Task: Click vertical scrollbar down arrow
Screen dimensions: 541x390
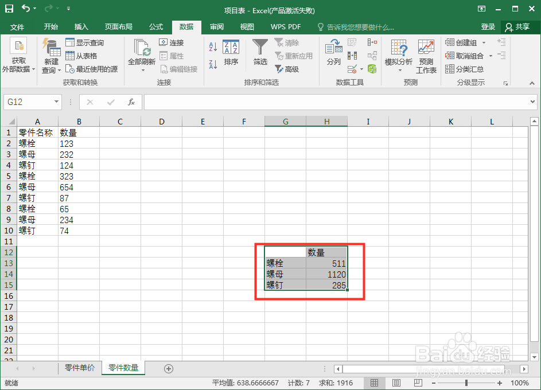Action: point(534,357)
